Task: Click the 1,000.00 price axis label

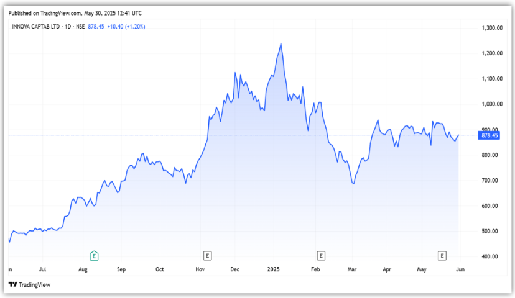Action: (492, 104)
